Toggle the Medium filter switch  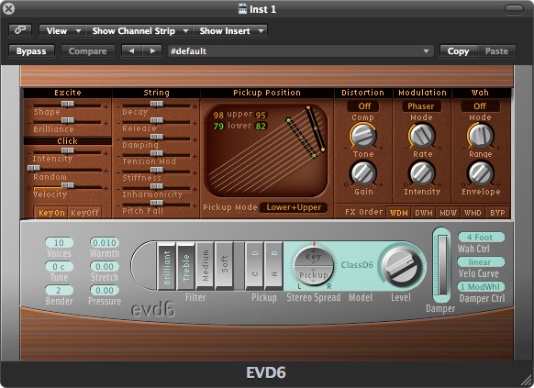coord(205,266)
